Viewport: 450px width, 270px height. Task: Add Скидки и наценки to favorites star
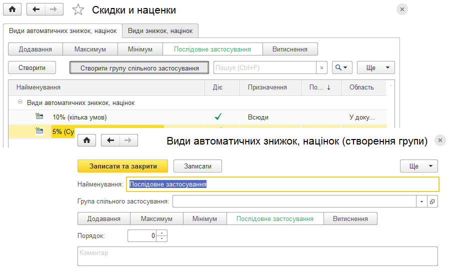point(78,10)
